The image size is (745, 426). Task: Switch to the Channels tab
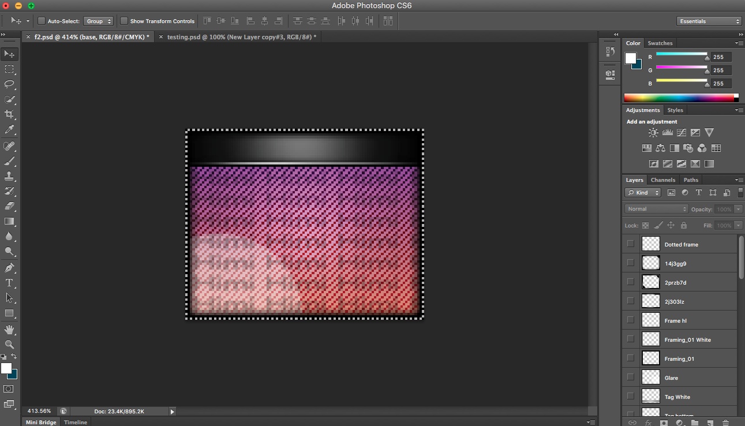click(662, 180)
